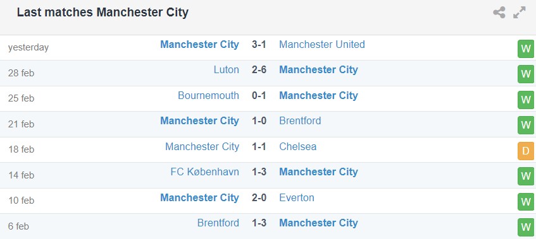Click W result badge for Luton match

[x=525, y=74]
